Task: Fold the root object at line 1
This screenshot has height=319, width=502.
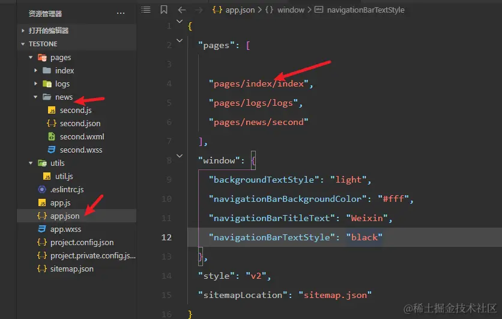Action: point(180,22)
